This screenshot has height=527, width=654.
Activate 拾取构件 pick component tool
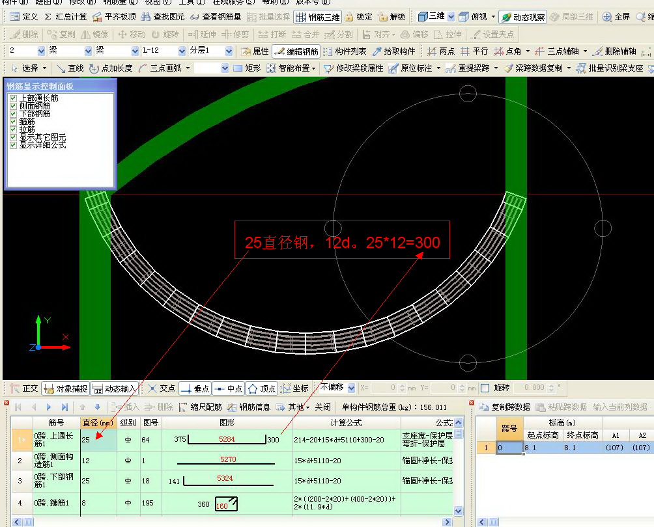(x=393, y=51)
